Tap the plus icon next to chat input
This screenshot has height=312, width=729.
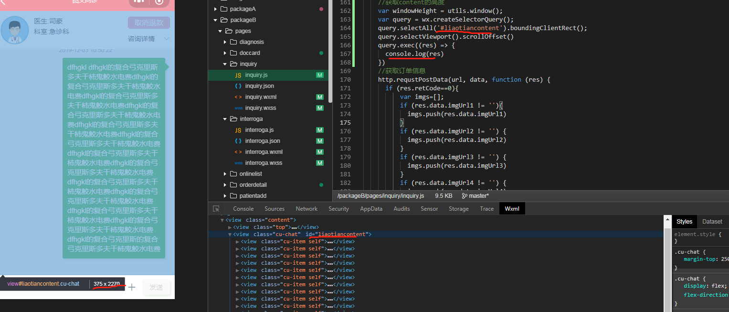132,287
